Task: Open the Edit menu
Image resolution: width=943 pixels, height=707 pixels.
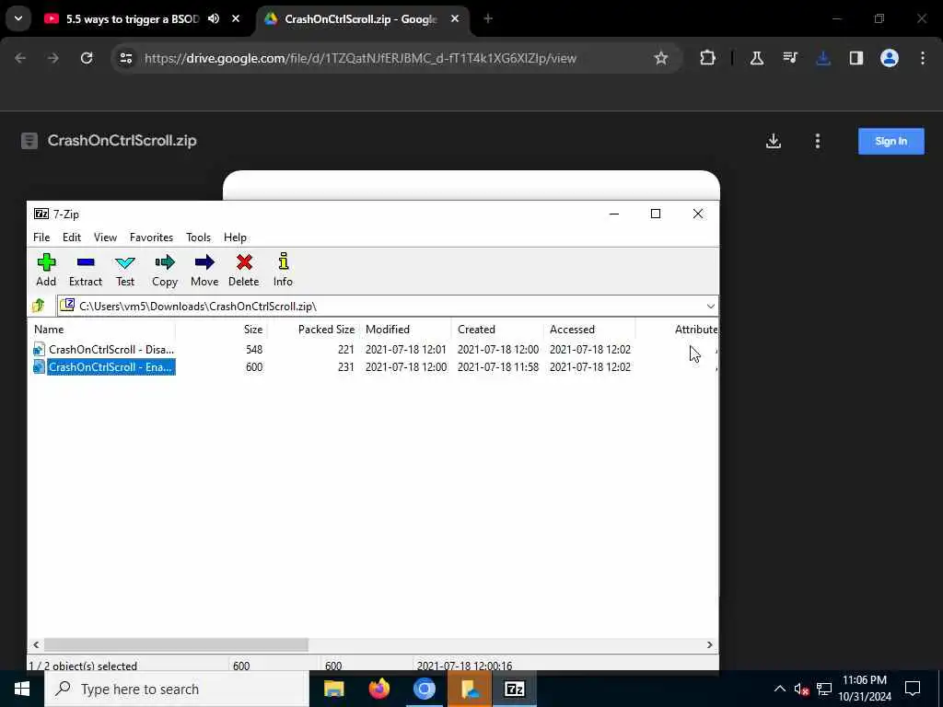Action: tap(72, 238)
